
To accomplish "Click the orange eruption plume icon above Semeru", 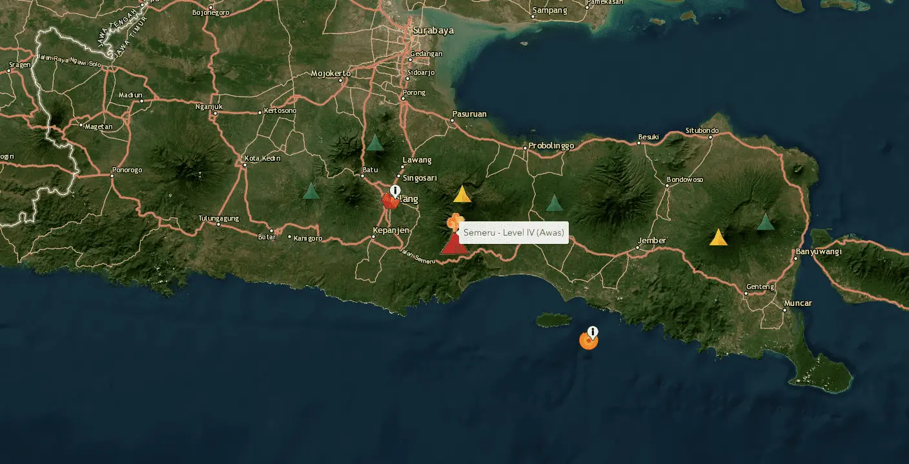I will (454, 222).
